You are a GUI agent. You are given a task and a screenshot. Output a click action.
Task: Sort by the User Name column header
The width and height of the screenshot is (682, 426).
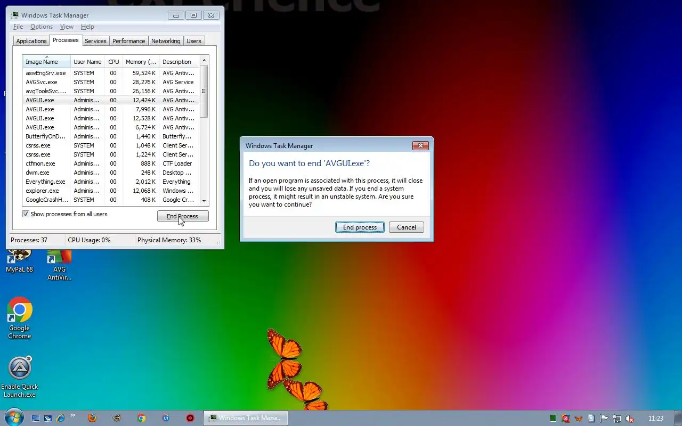click(x=87, y=62)
